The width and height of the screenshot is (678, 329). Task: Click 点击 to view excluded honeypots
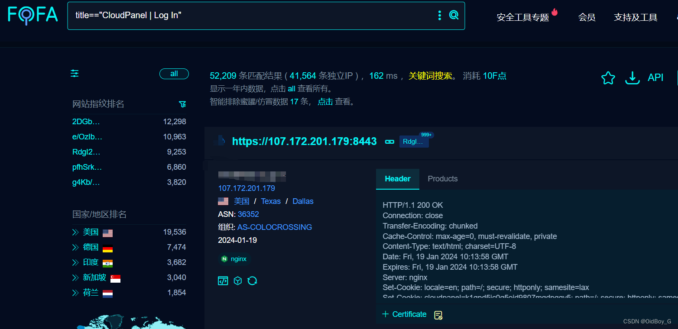click(325, 102)
